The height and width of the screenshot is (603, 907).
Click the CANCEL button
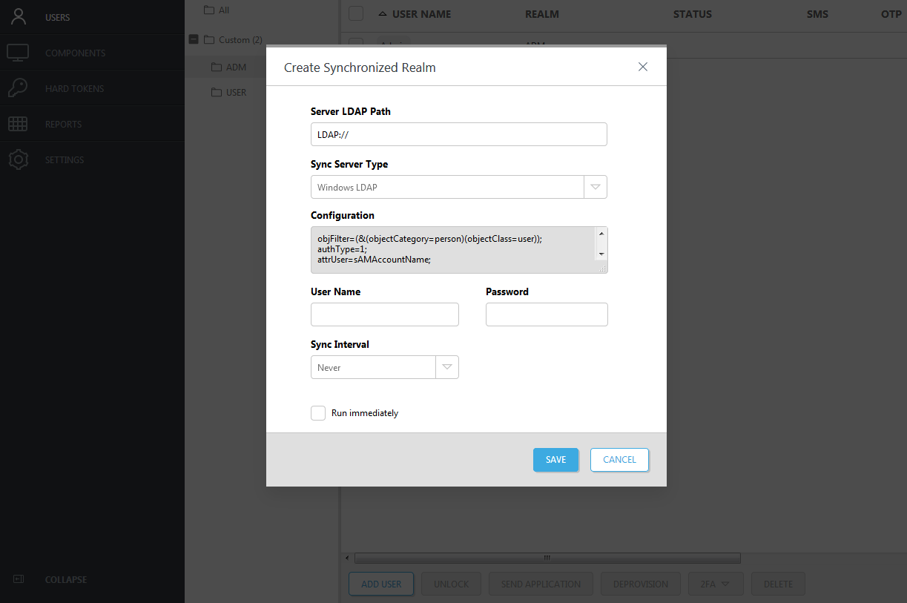[x=619, y=460]
